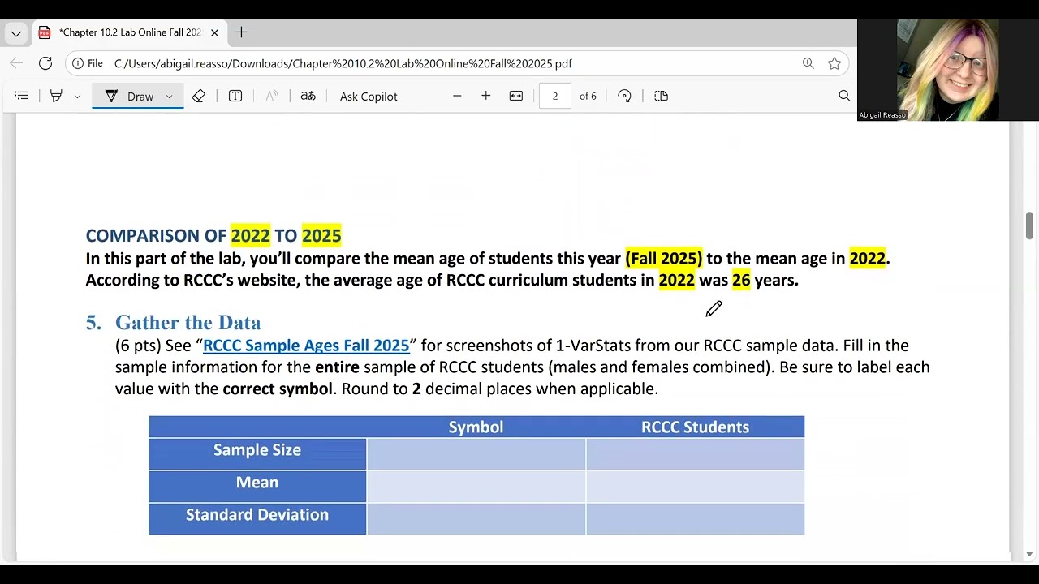Click the Gather the Data heading
The width and height of the screenshot is (1039, 584).
[x=188, y=323]
